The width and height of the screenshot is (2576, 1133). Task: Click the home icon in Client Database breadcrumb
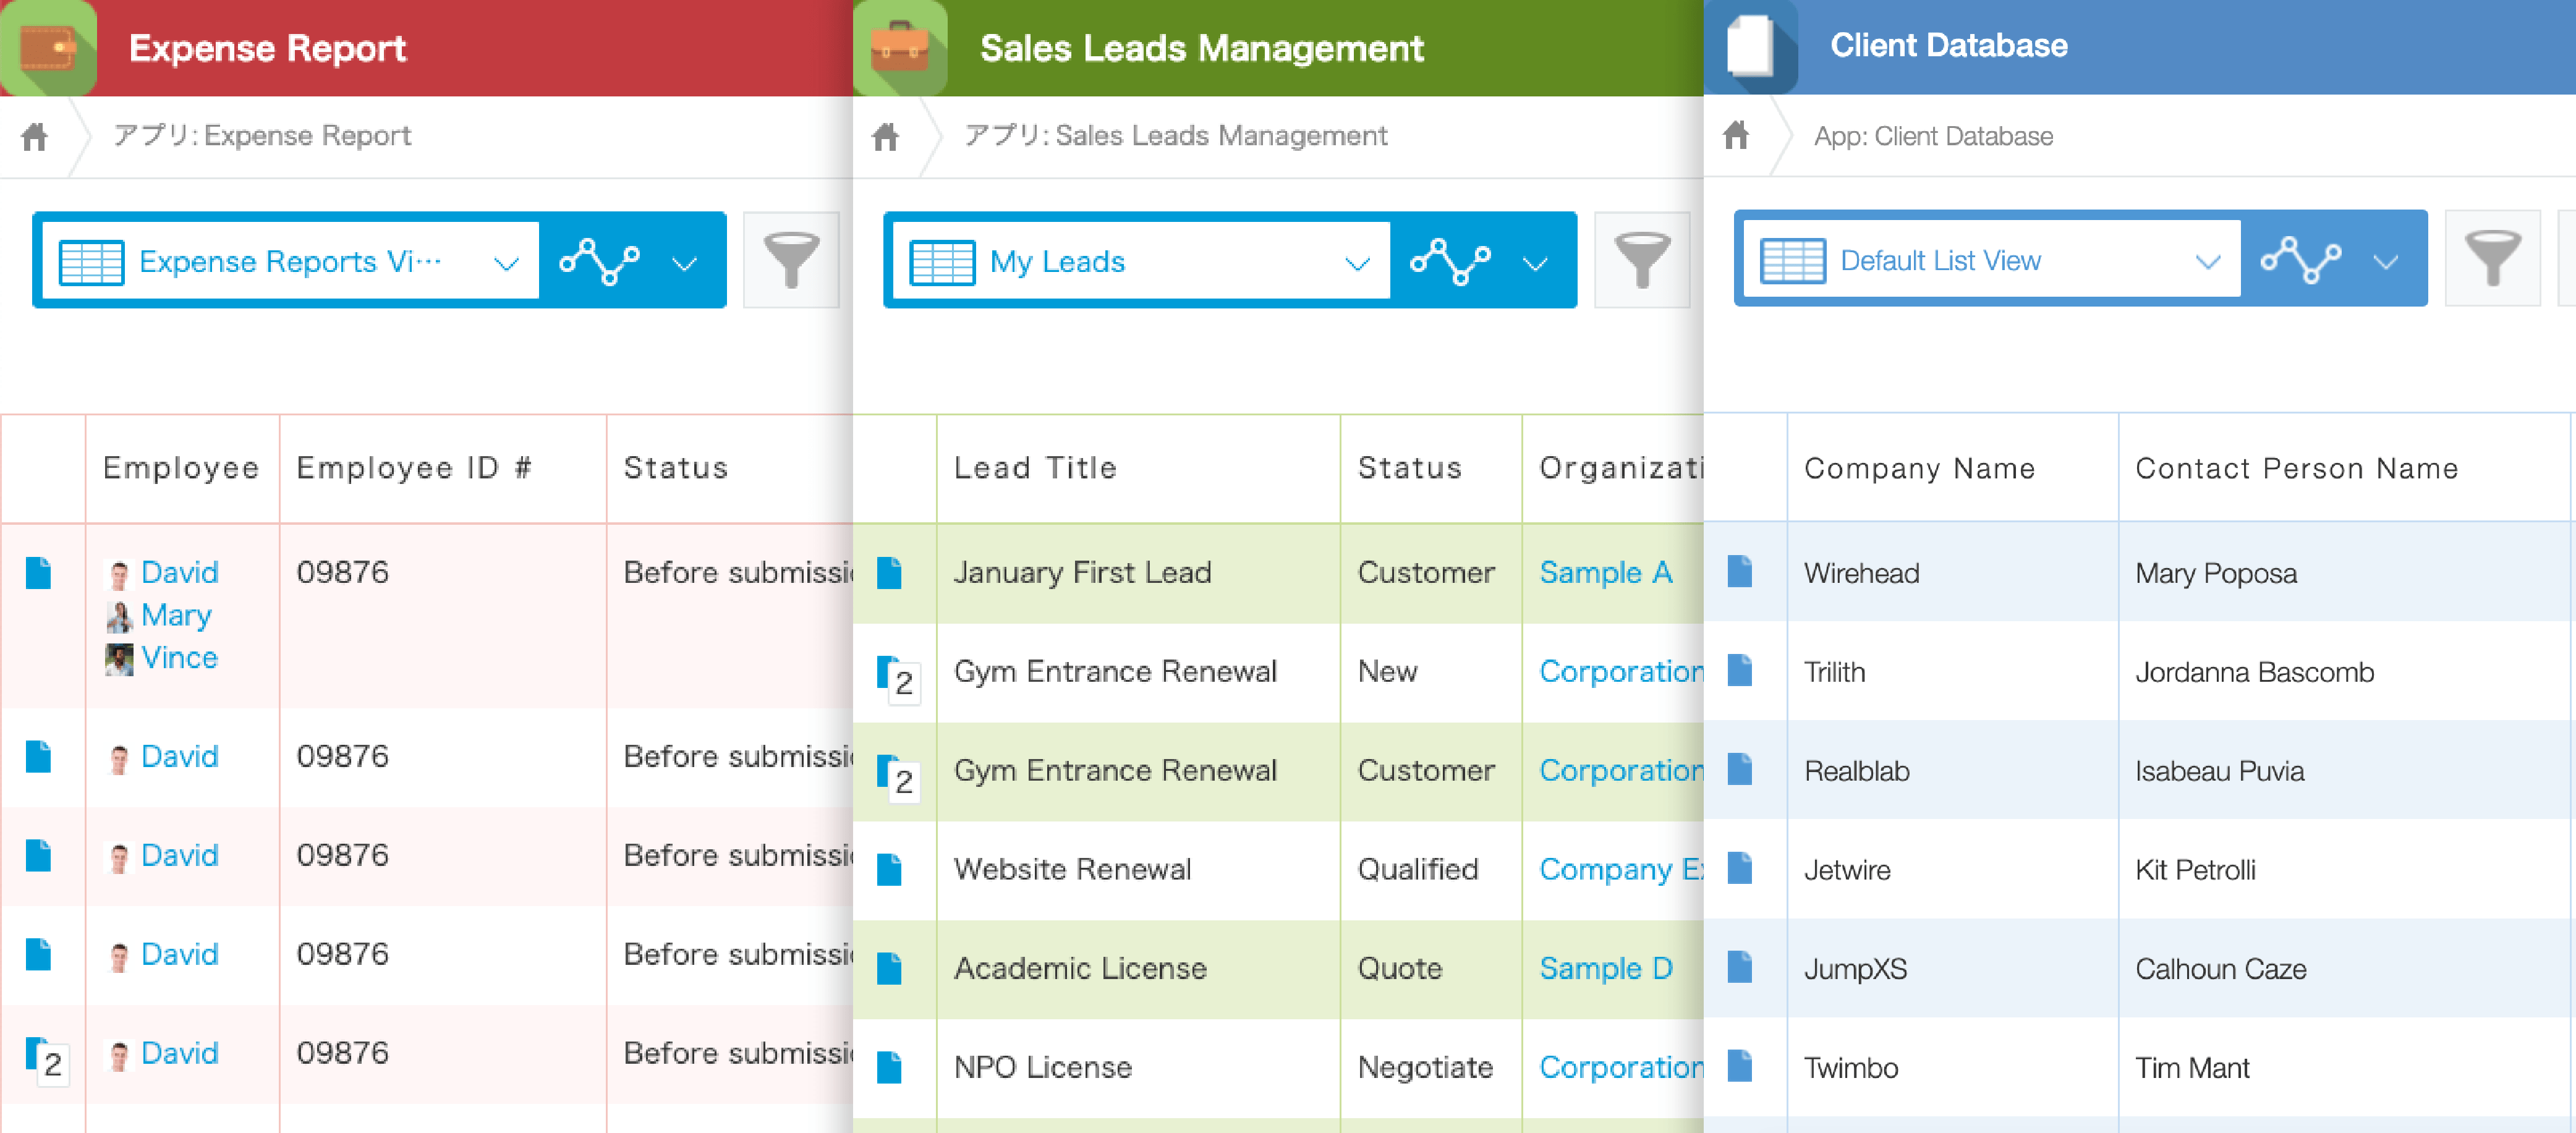pos(1736,135)
